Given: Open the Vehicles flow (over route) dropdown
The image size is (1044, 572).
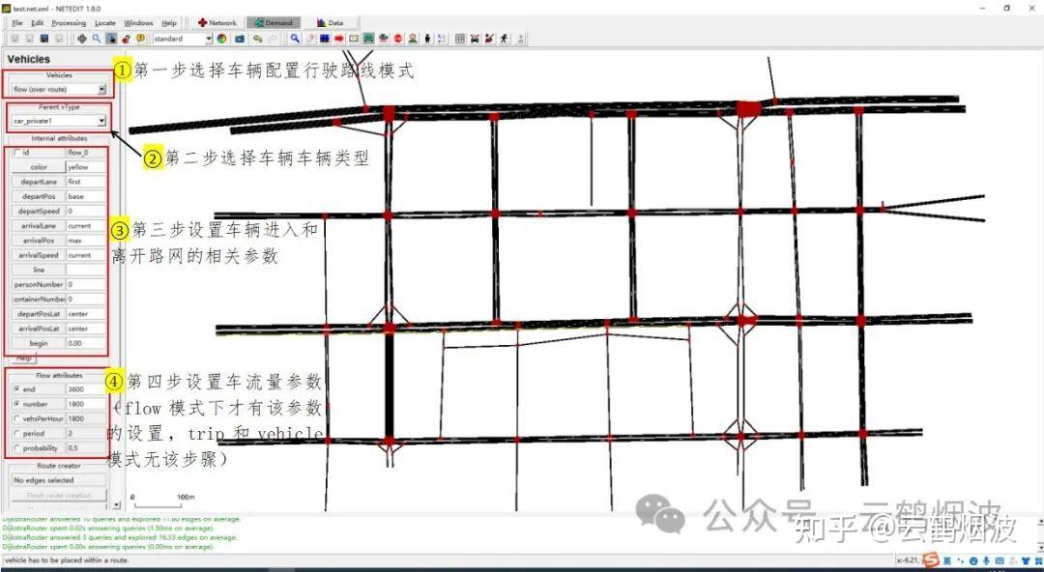Looking at the screenshot, I should click(x=59, y=89).
